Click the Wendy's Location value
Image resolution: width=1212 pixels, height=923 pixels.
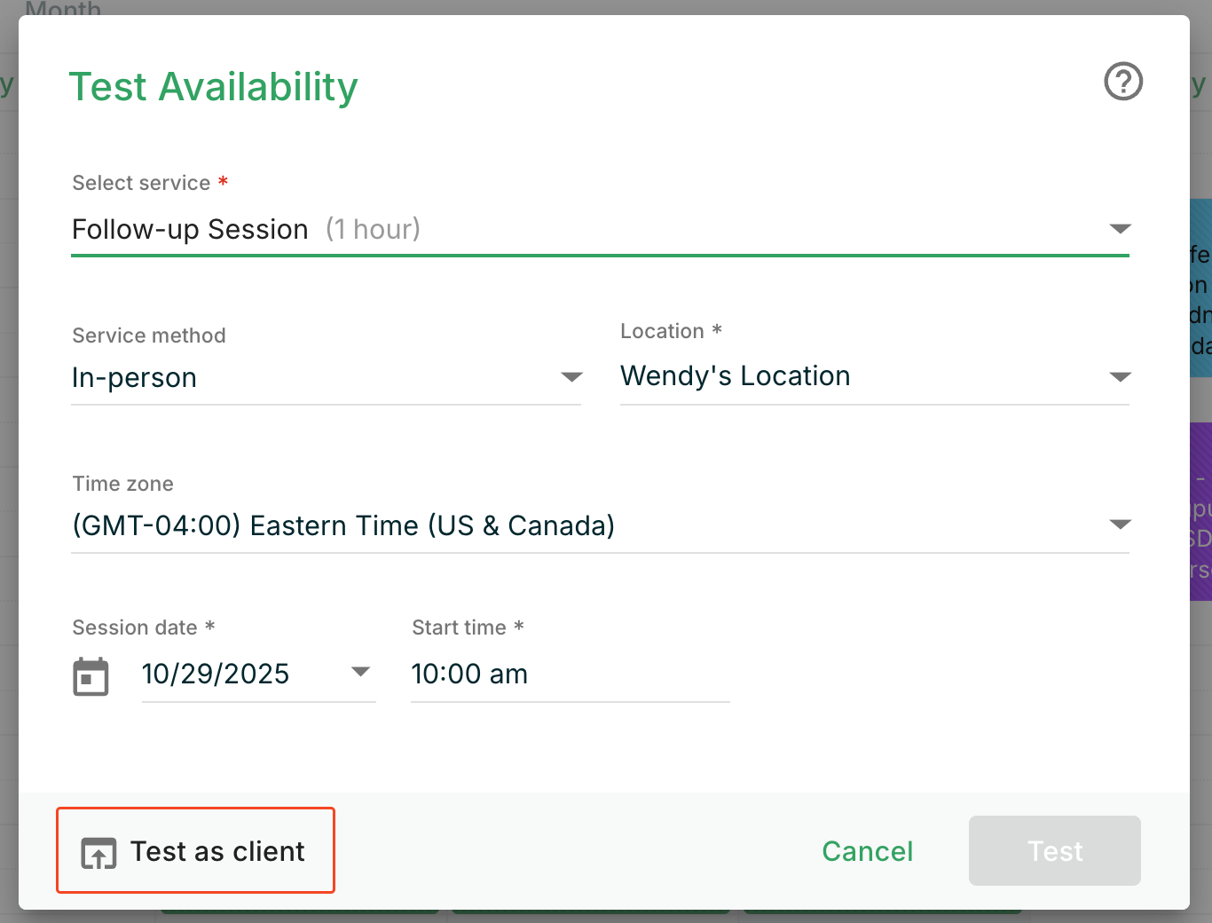pos(735,376)
